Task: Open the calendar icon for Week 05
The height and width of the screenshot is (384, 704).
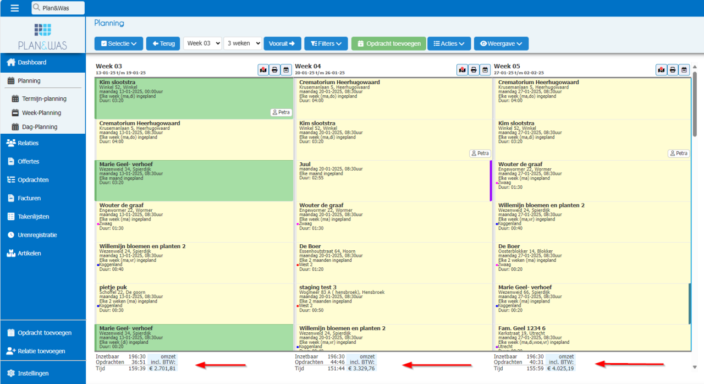Action: 684,70
